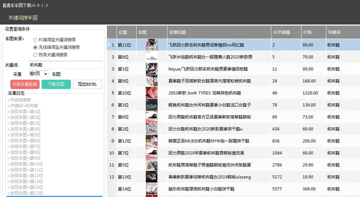Open thumbnail of 第12位 row
Image resolution: width=360 pixels, height=197 pixels.
151,141
